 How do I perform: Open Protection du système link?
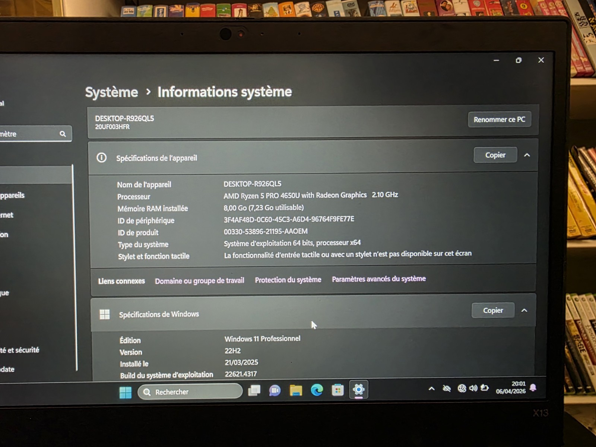[x=288, y=280]
